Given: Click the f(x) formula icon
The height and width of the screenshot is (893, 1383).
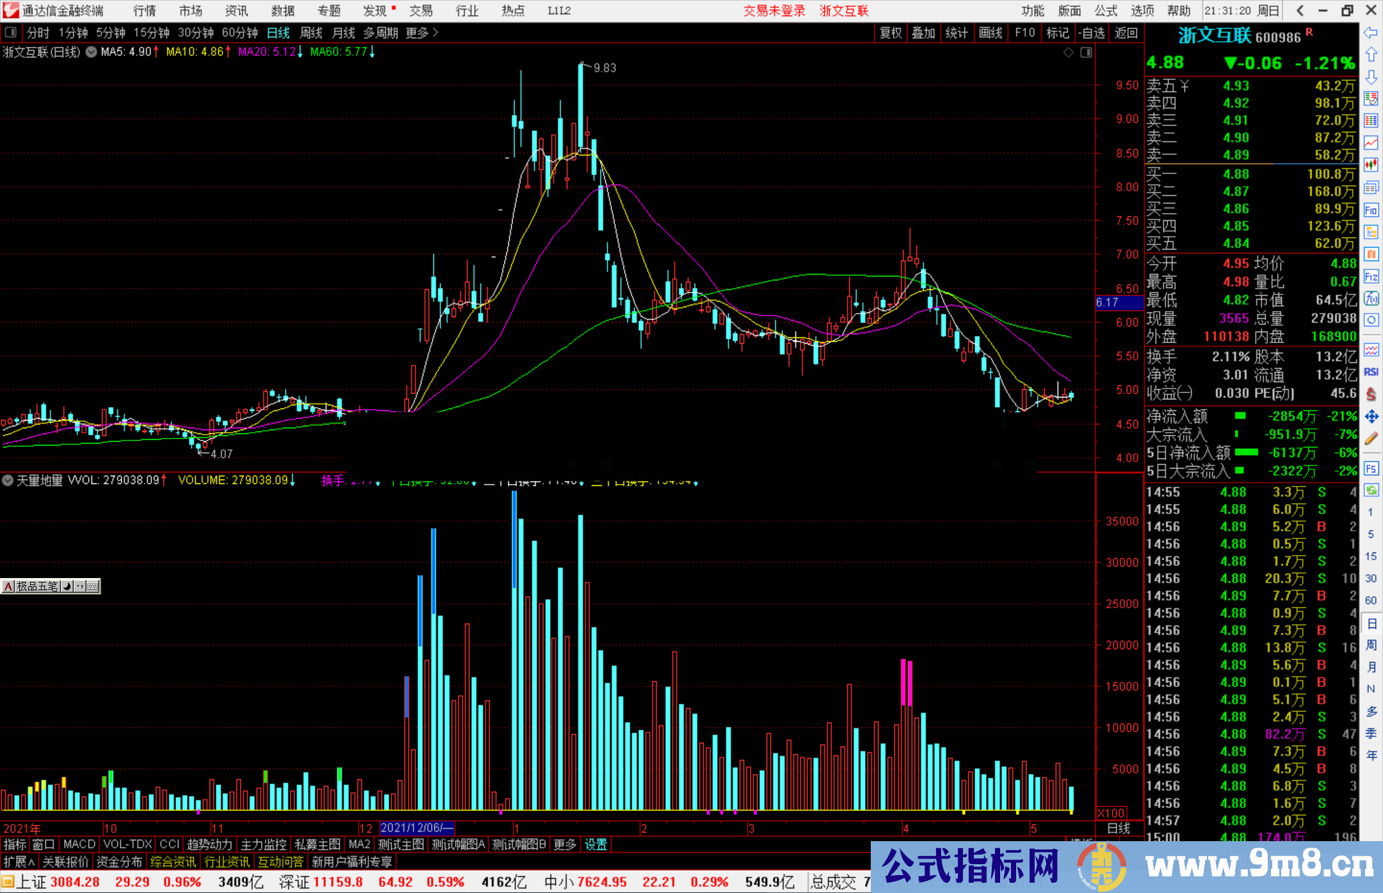Looking at the screenshot, I should pos(1371,298).
